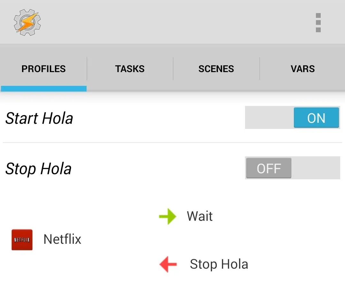Click the Netflix app icon
The image size is (345, 283).
point(22,240)
